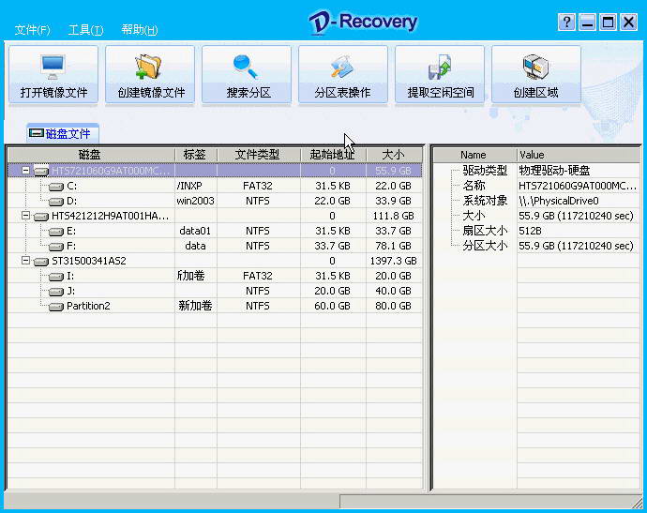Viewport: 647px width, 513px height.
Task: Select the Partition2 row label
Action: pyautogui.click(x=88, y=307)
